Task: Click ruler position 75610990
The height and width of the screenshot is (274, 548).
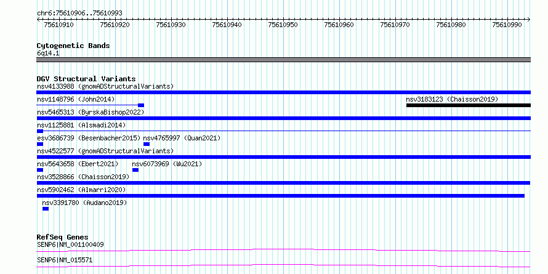Action: [x=507, y=25]
